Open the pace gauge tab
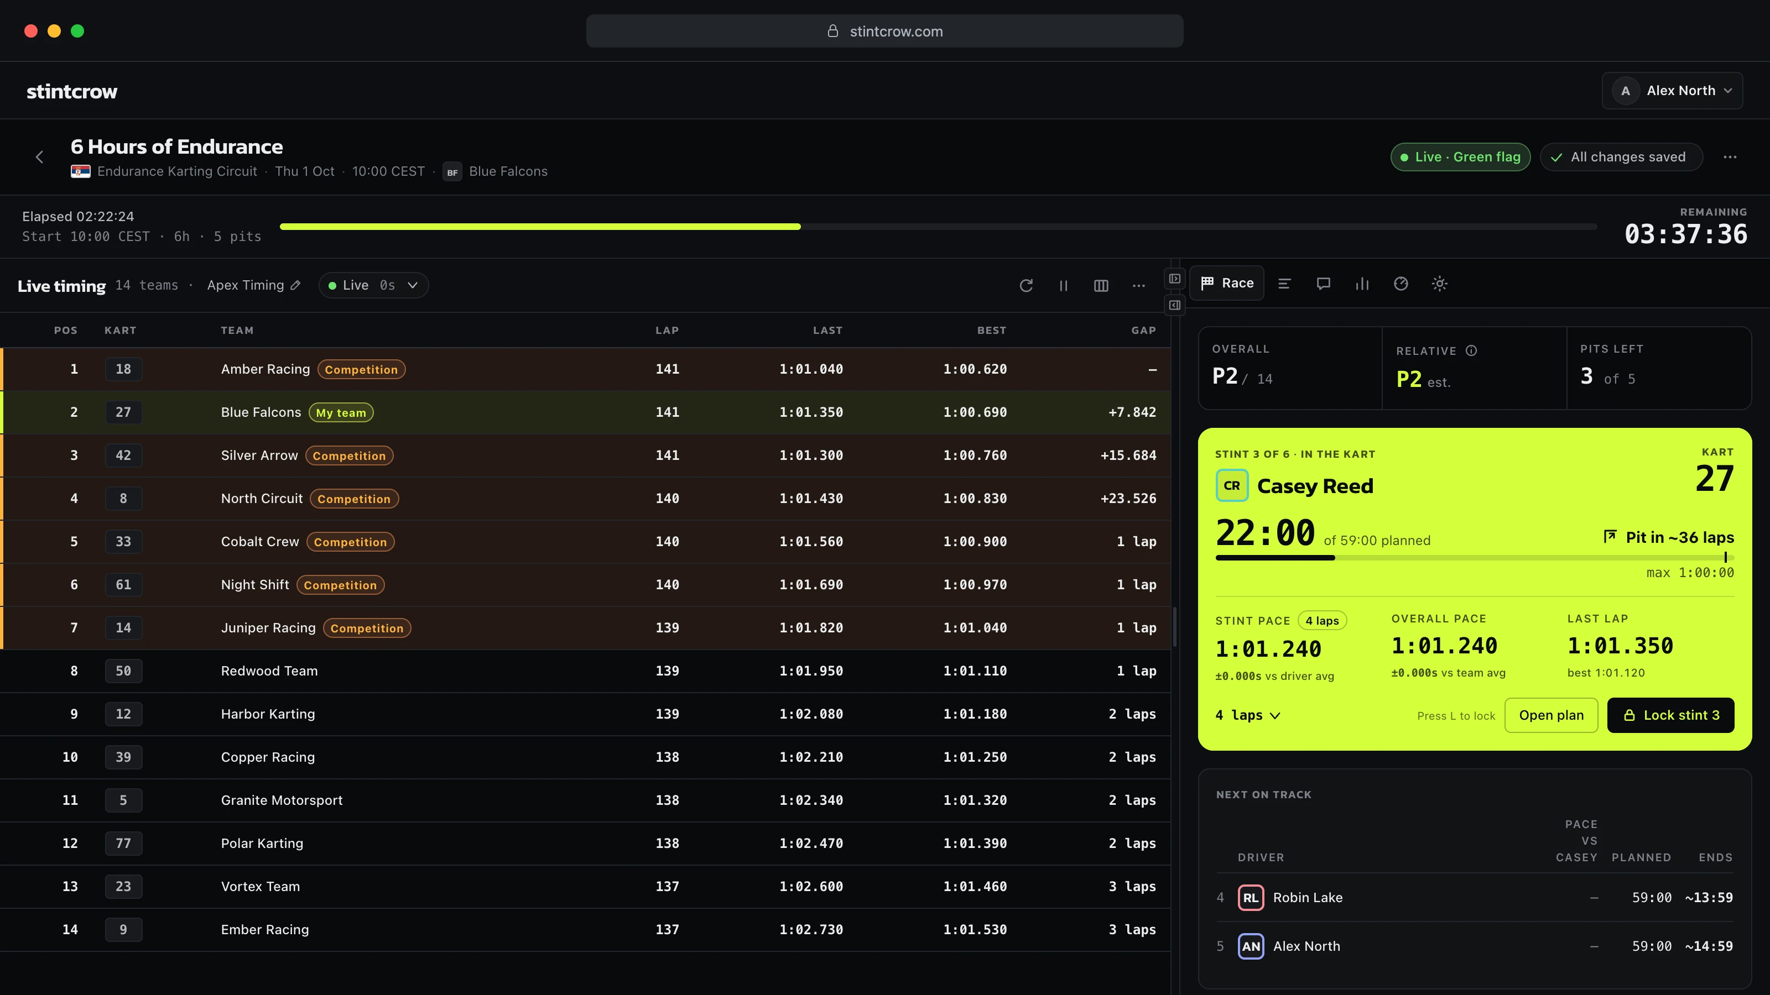The width and height of the screenshot is (1770, 995). 1401,284
